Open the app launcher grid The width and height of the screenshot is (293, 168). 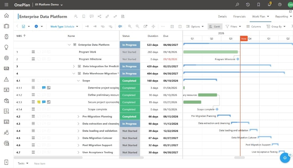[6, 5]
